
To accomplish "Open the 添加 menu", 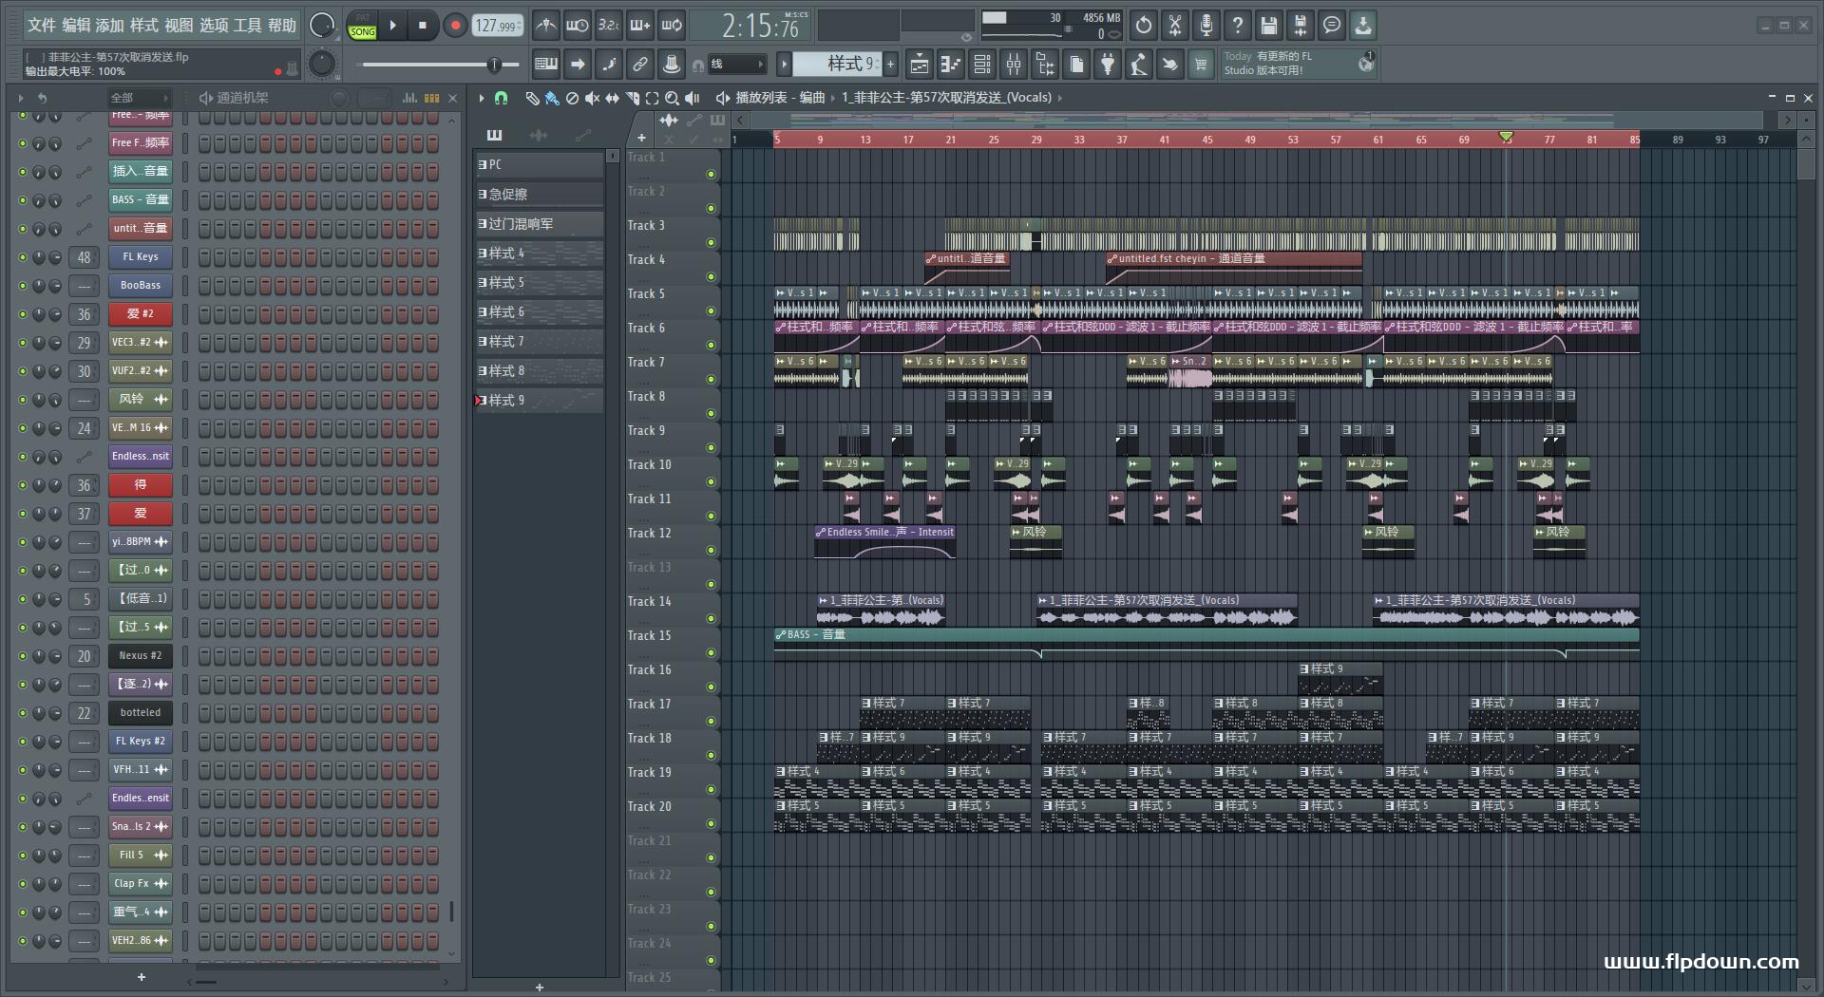I will [110, 26].
